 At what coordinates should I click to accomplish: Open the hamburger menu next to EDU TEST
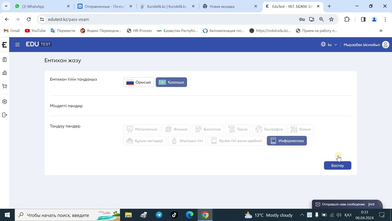pos(17,45)
